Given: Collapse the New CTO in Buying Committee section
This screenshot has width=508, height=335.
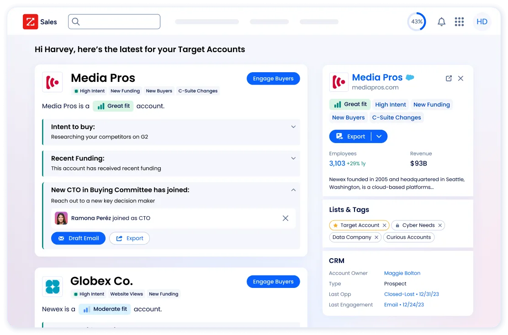Looking at the screenshot, I should click(293, 190).
